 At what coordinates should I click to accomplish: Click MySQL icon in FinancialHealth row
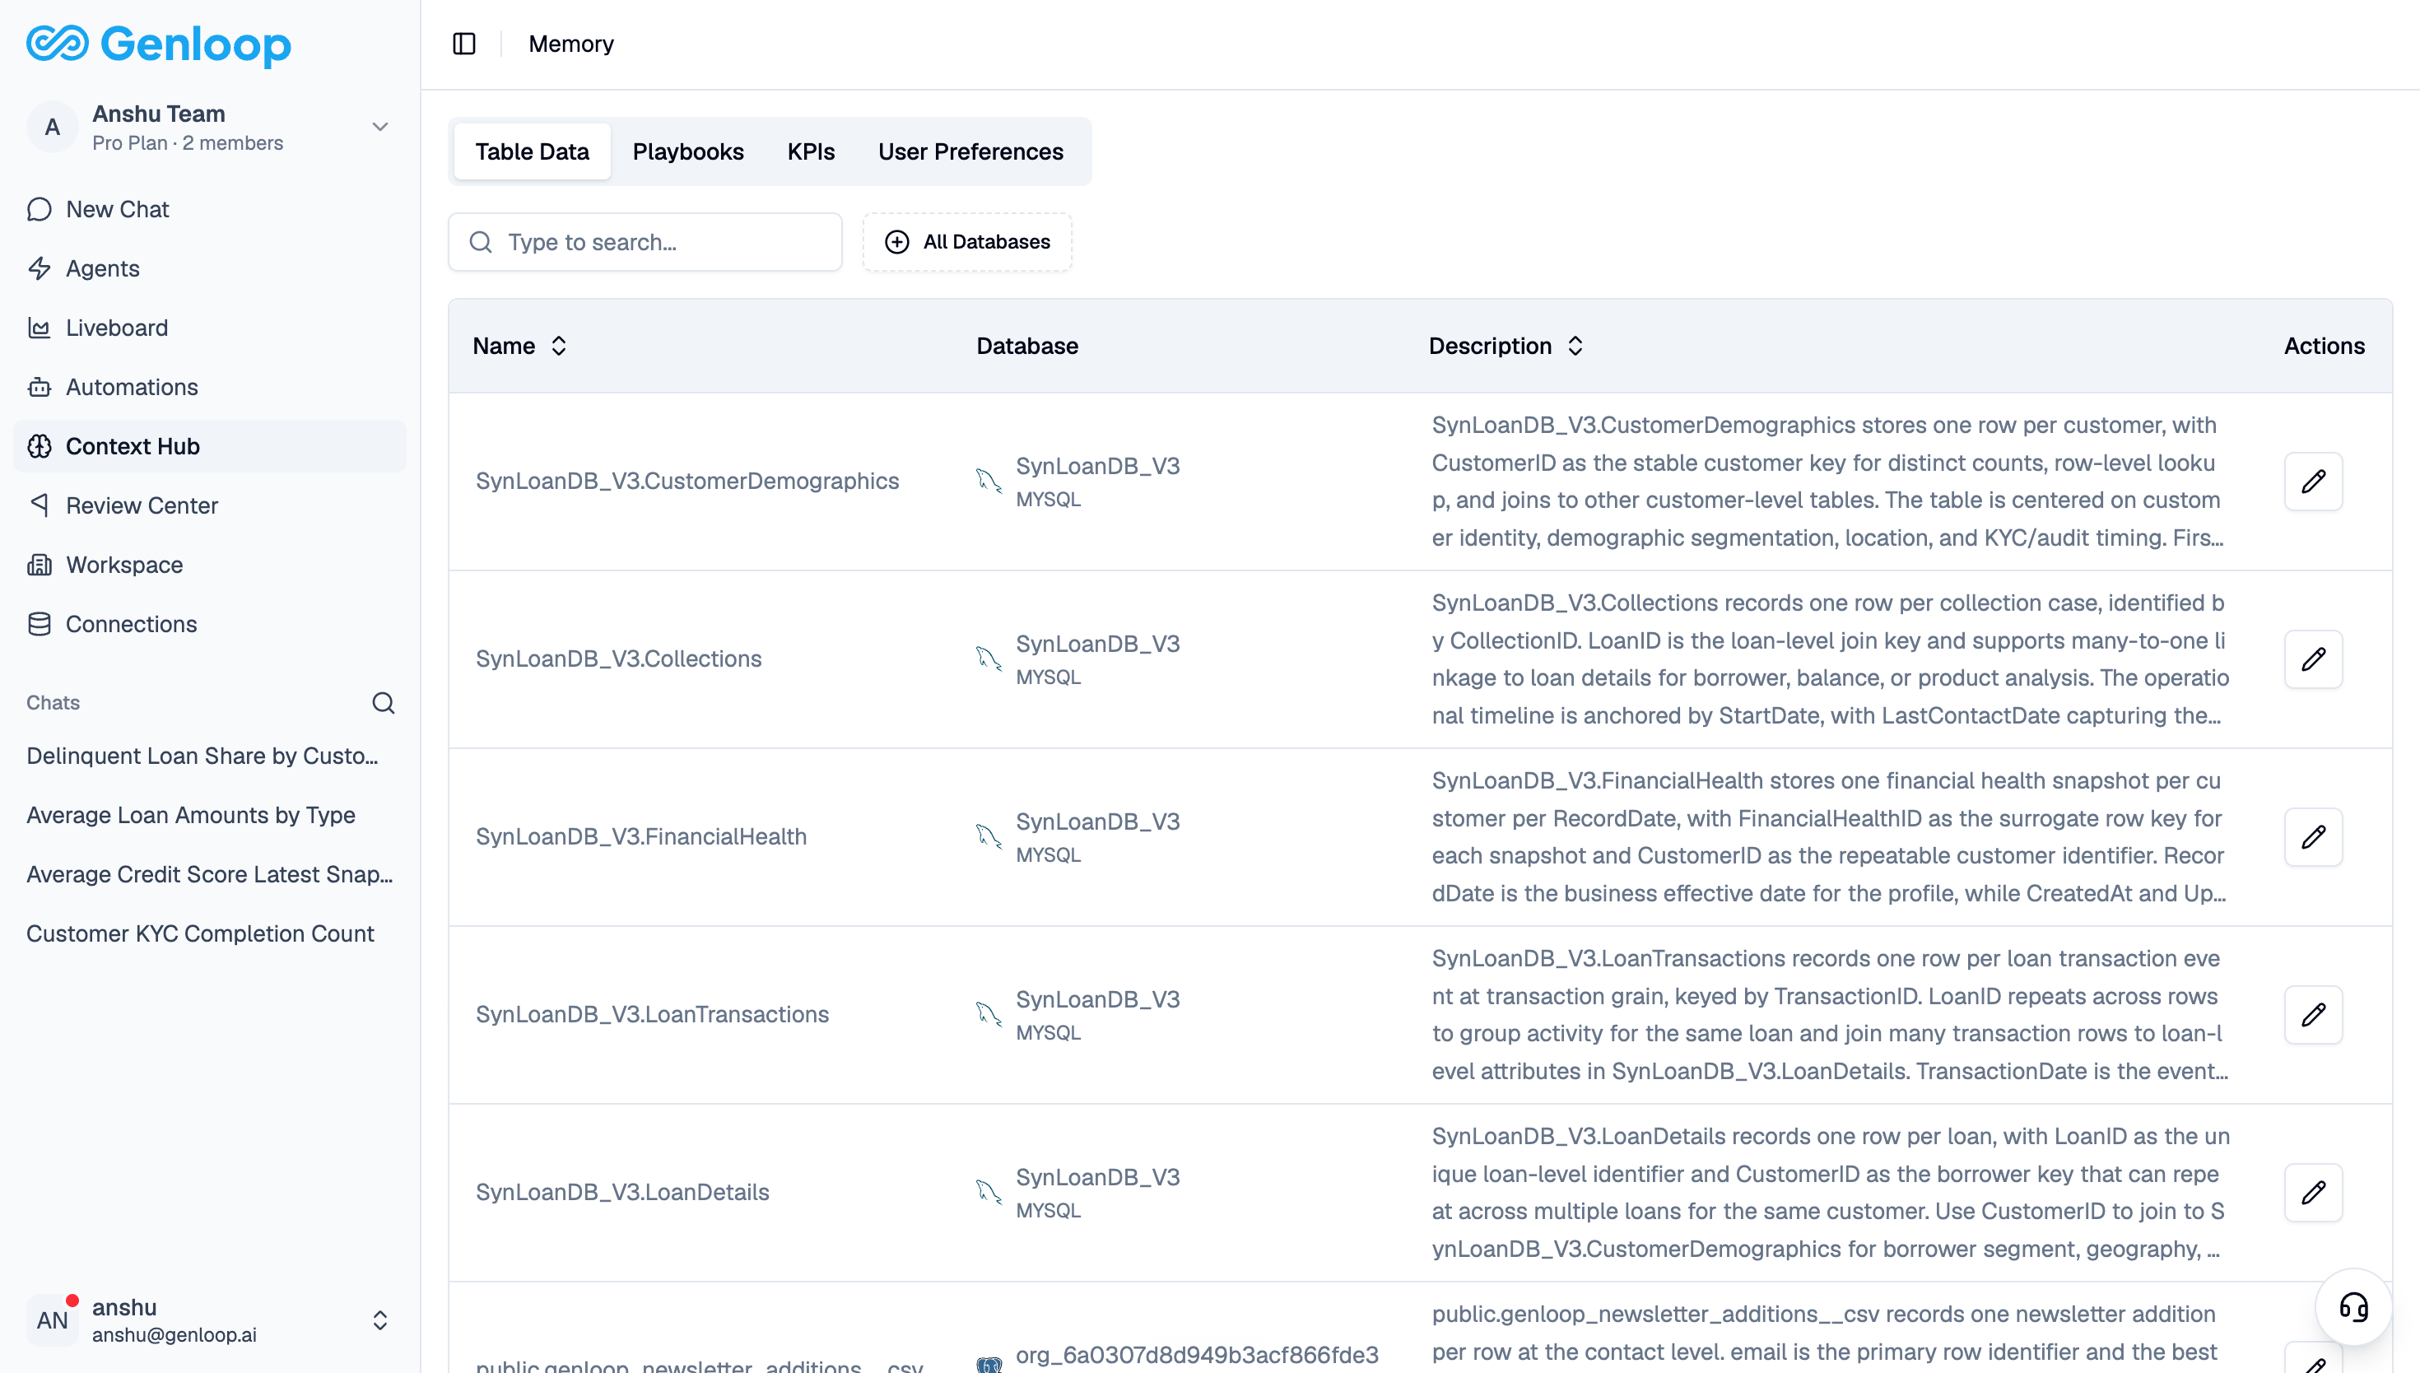click(x=988, y=836)
